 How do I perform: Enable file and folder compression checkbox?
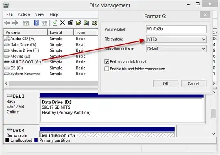[107, 69]
